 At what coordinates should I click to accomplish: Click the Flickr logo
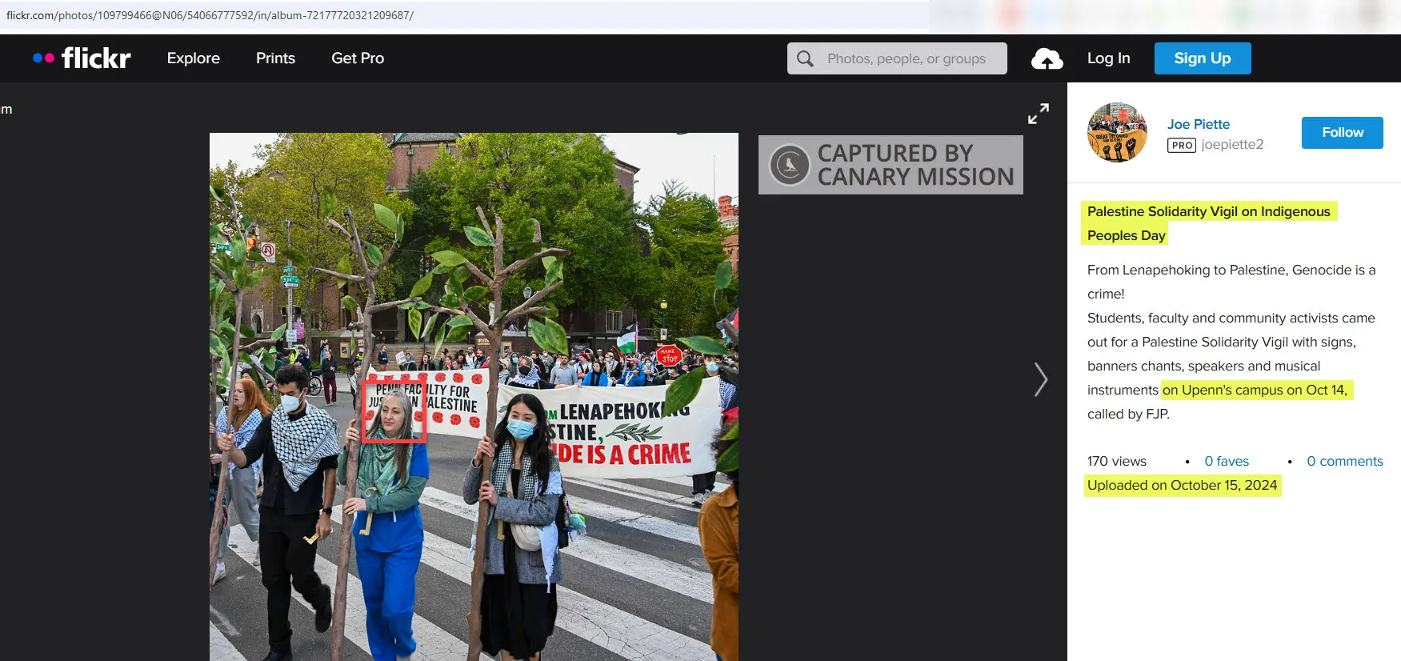click(82, 58)
